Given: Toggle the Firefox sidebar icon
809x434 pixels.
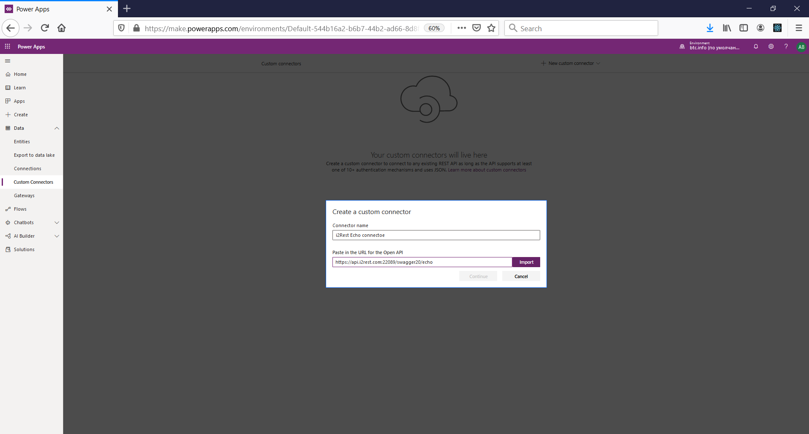Looking at the screenshot, I should tap(744, 28).
